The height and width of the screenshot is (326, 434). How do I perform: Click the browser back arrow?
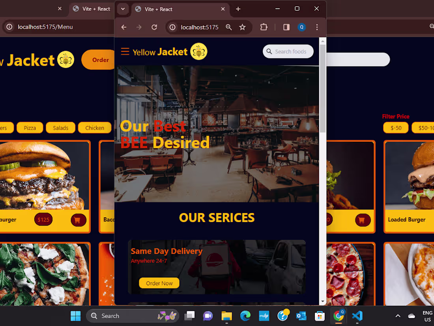tap(123, 27)
